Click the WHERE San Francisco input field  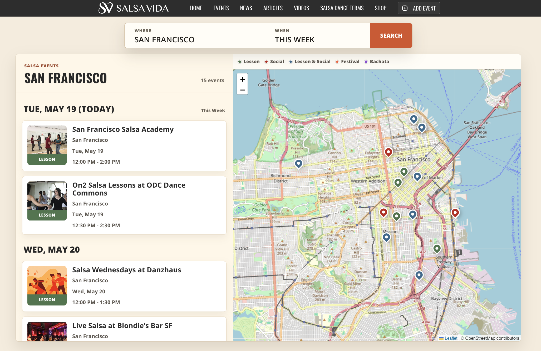(195, 36)
